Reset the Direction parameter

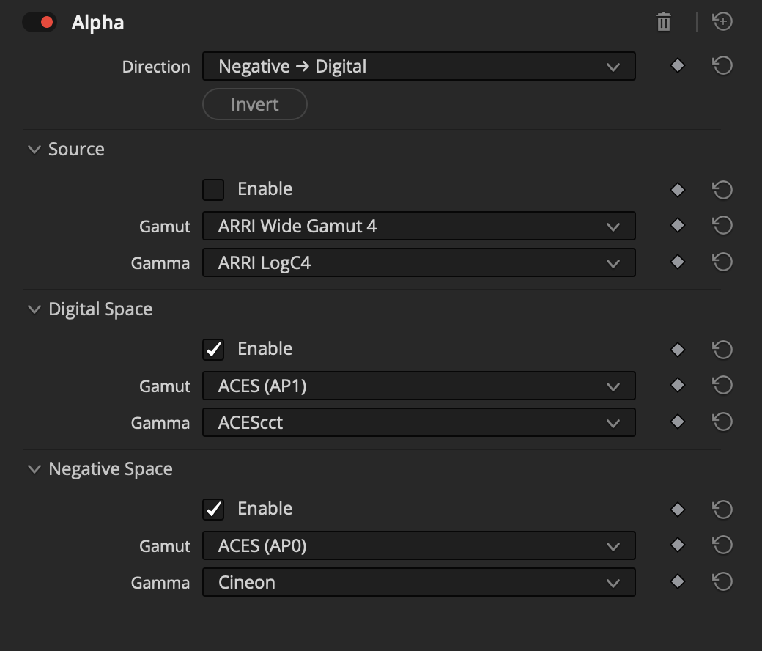(722, 65)
